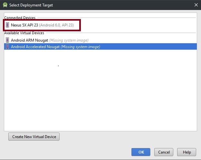Viewport: 201px width, 160px height.
Task: Cancel the Select Deployment Target dialog
Action: click(x=164, y=152)
